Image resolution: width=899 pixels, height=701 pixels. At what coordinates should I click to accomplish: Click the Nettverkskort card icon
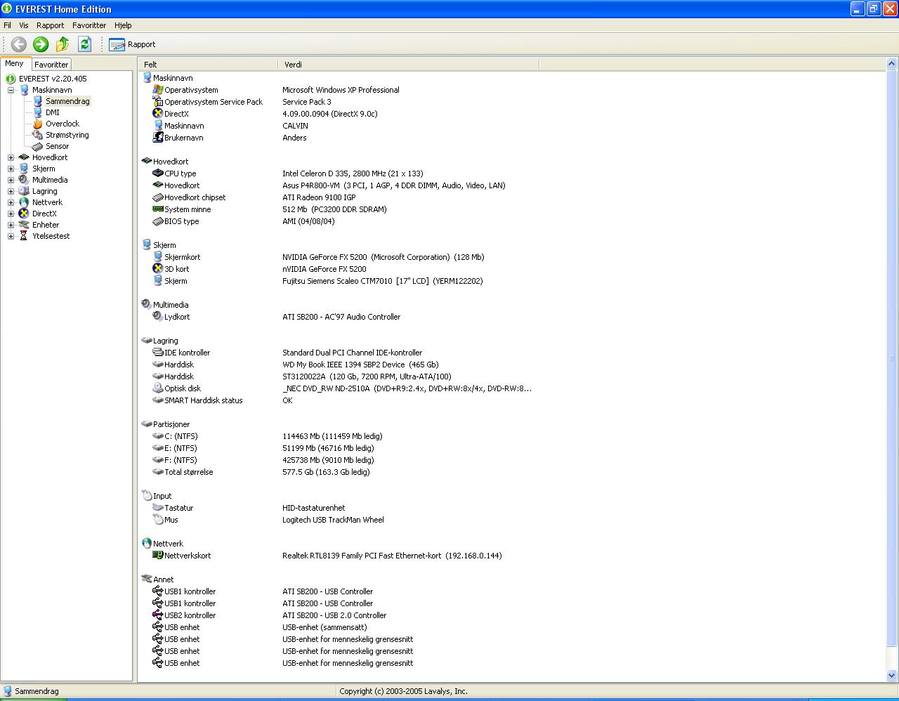[x=158, y=555]
